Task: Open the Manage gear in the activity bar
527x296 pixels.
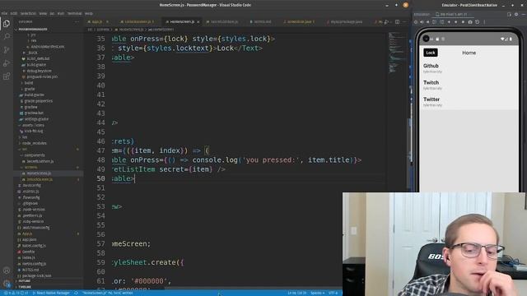Action: [x=7, y=283]
